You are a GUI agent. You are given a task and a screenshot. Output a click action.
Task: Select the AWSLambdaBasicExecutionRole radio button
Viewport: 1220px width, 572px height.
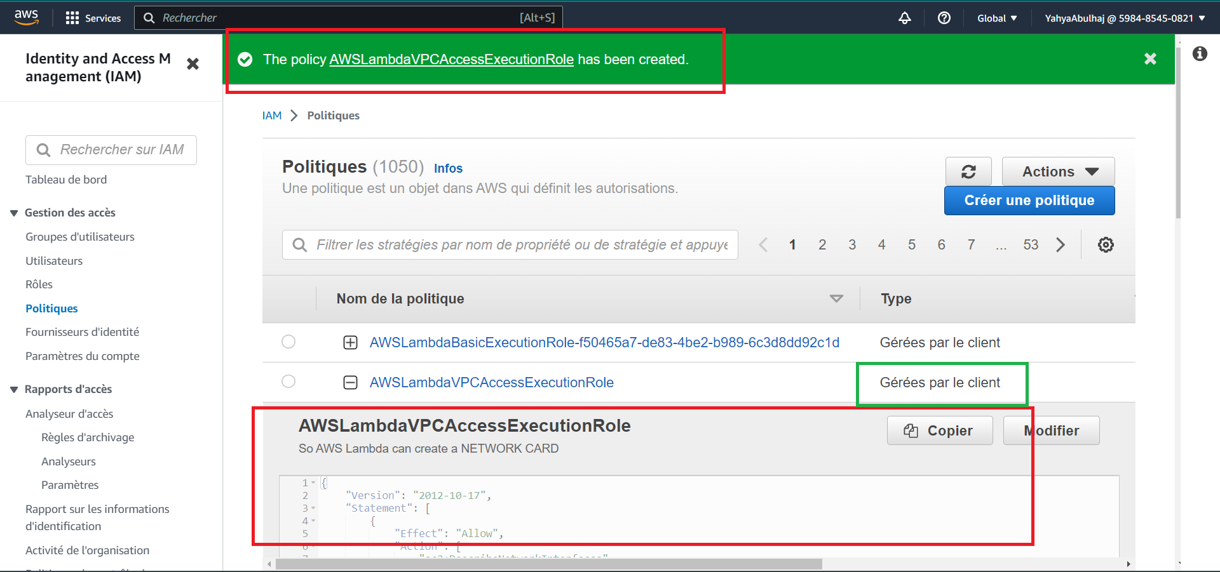point(288,342)
